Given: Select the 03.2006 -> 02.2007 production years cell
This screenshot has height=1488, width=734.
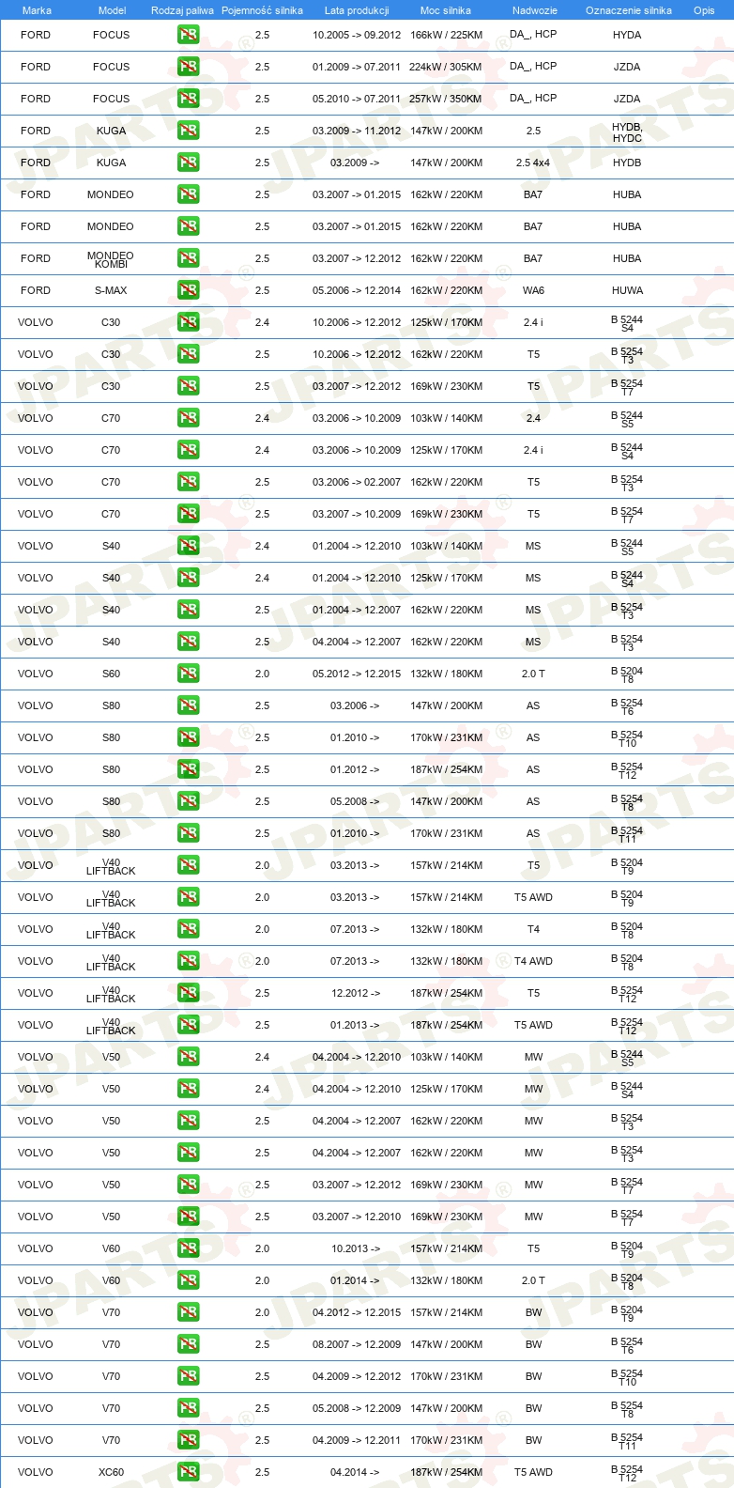Looking at the screenshot, I should [357, 482].
